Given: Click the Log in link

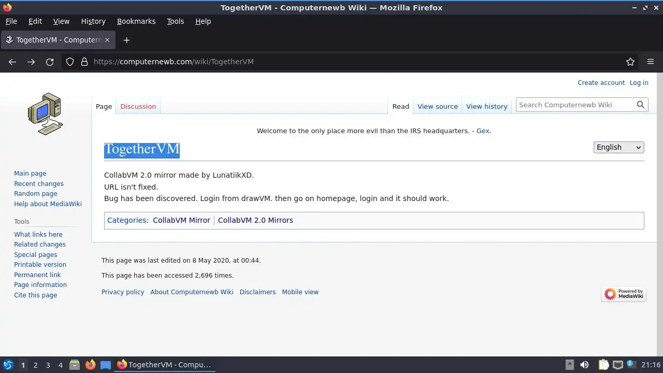Looking at the screenshot, I should (639, 83).
